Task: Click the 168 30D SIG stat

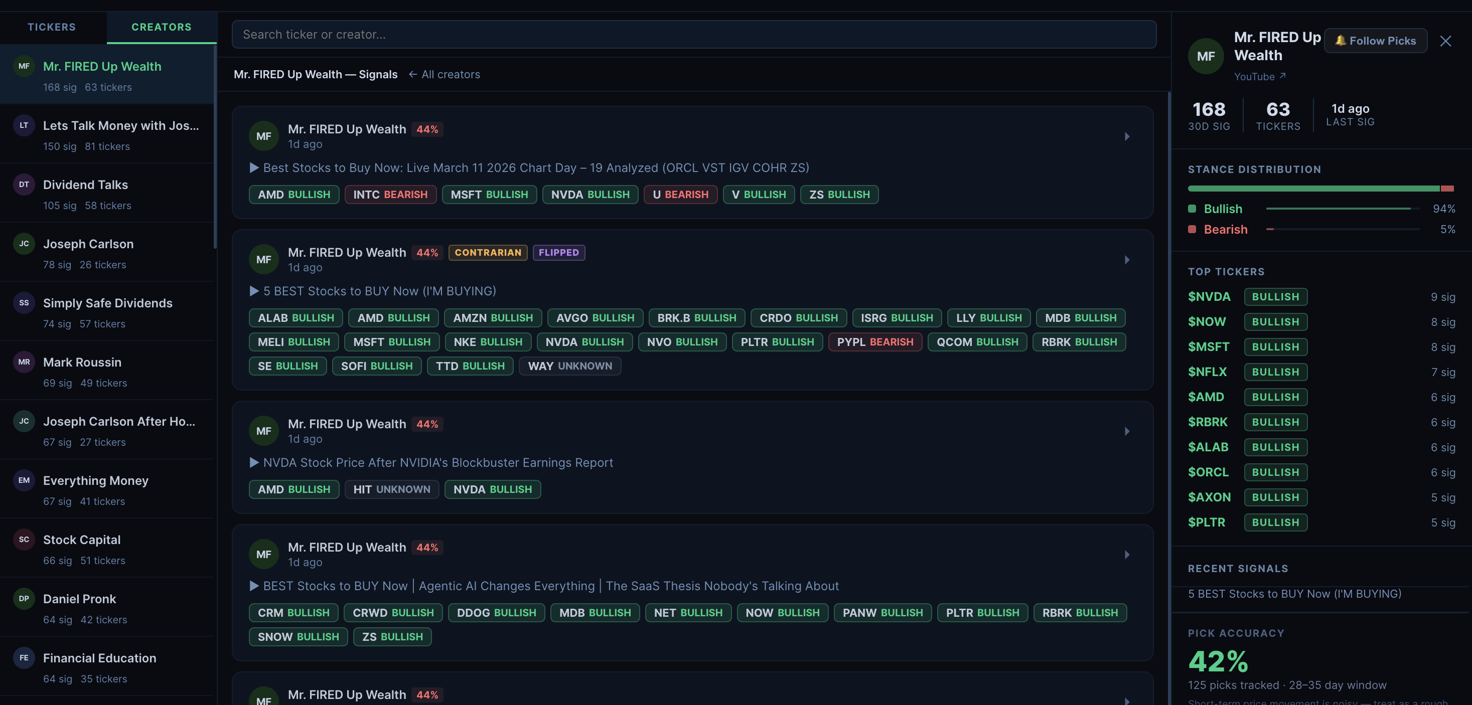Action: 1209,115
